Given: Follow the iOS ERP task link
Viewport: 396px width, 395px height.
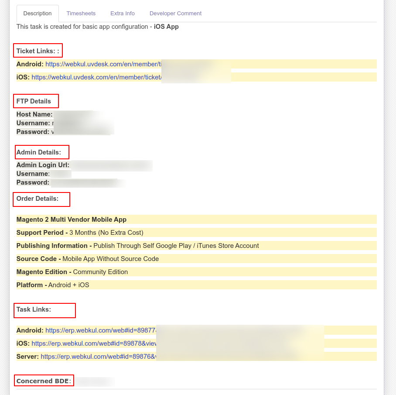Looking at the screenshot, I should 94,343.
